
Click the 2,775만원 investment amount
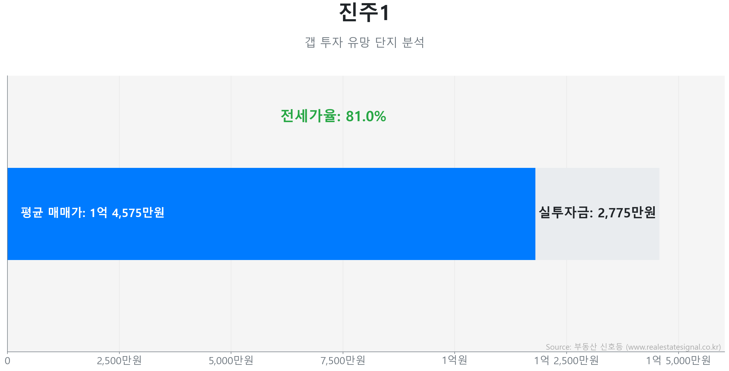point(626,213)
